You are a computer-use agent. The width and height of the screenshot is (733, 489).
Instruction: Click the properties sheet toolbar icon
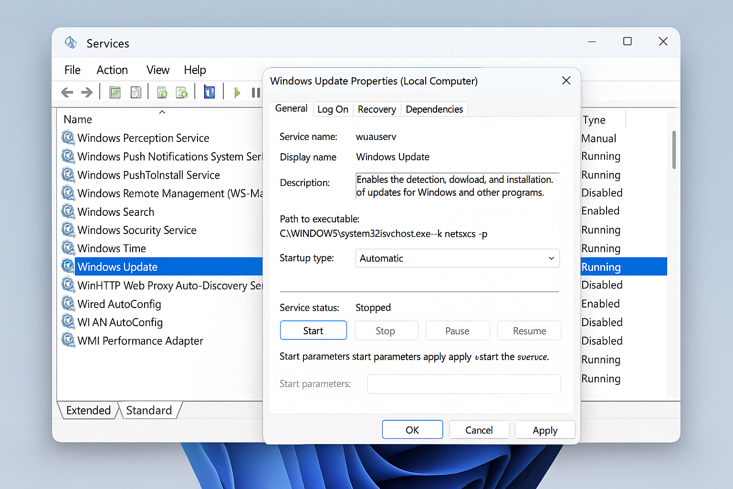coord(136,92)
